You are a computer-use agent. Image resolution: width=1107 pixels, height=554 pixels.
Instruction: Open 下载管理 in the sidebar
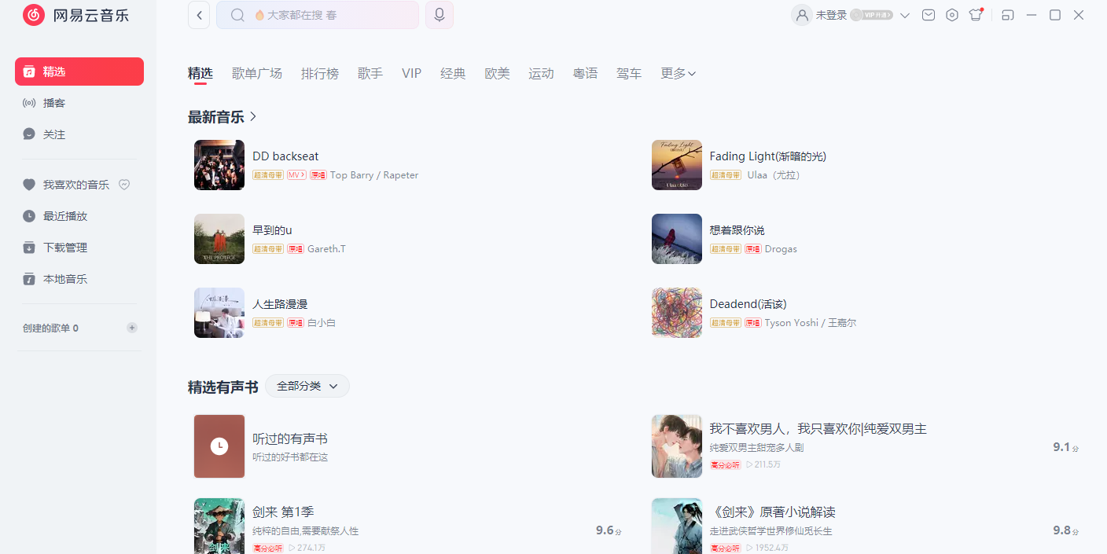click(65, 248)
